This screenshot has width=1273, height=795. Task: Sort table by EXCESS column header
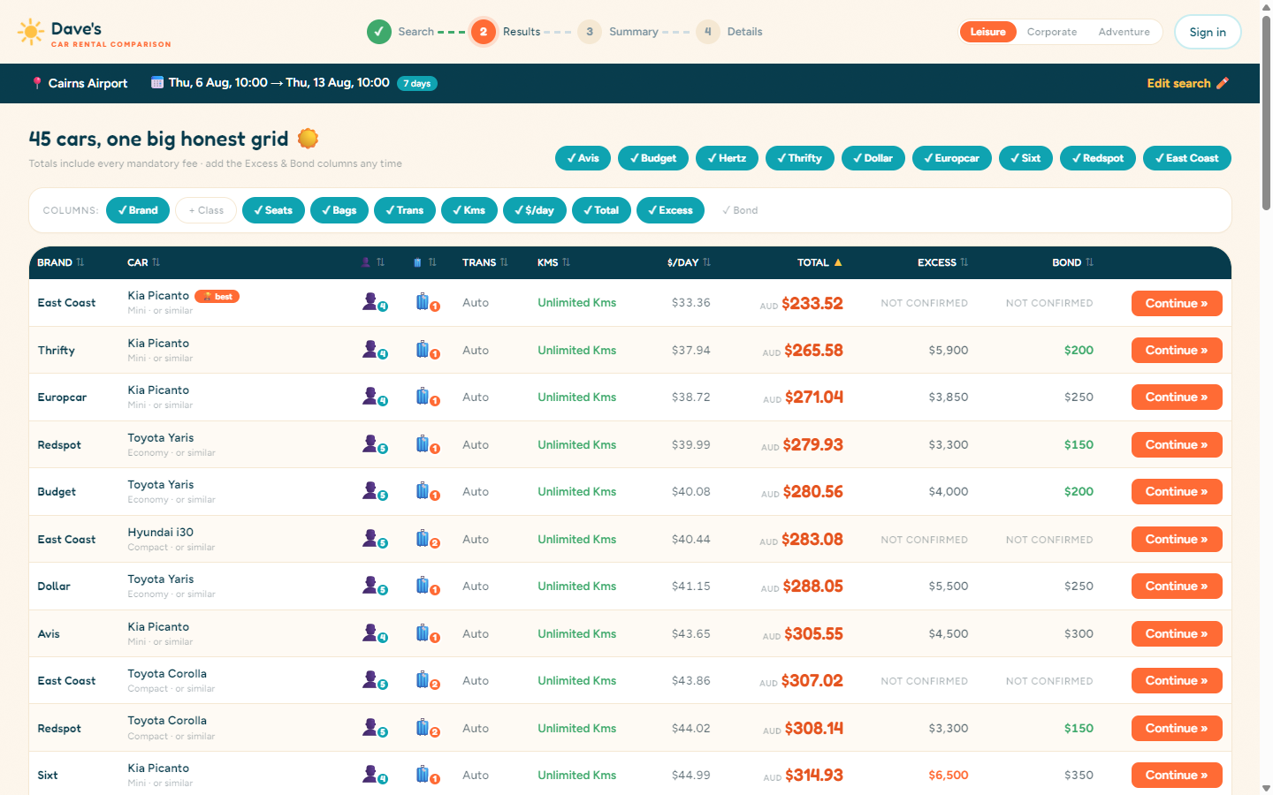(942, 262)
